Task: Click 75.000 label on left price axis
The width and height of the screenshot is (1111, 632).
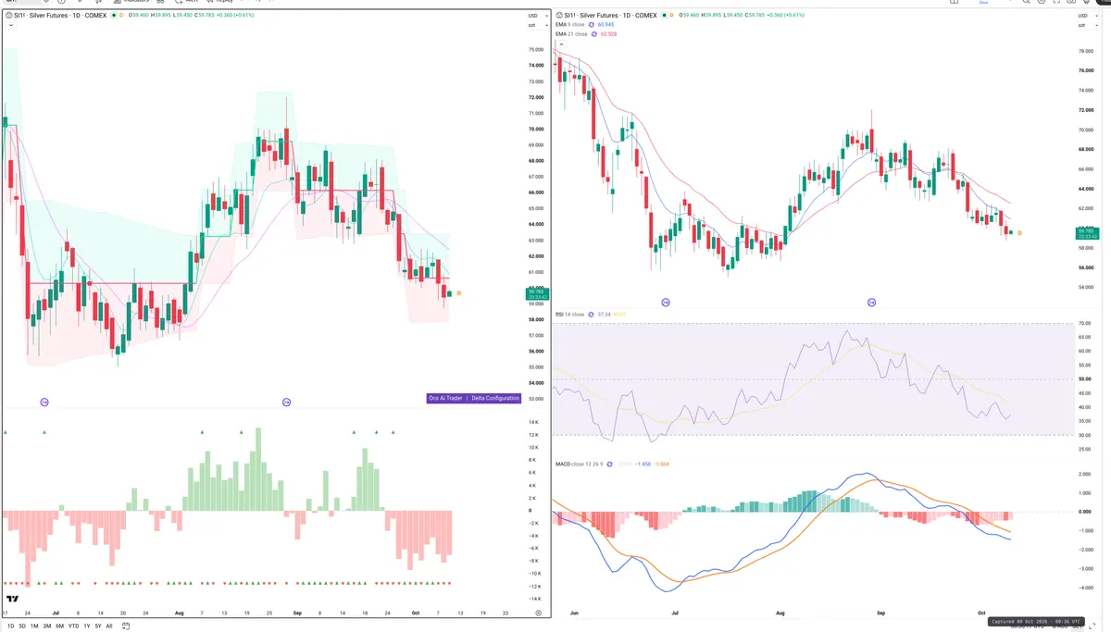Action: [536, 49]
